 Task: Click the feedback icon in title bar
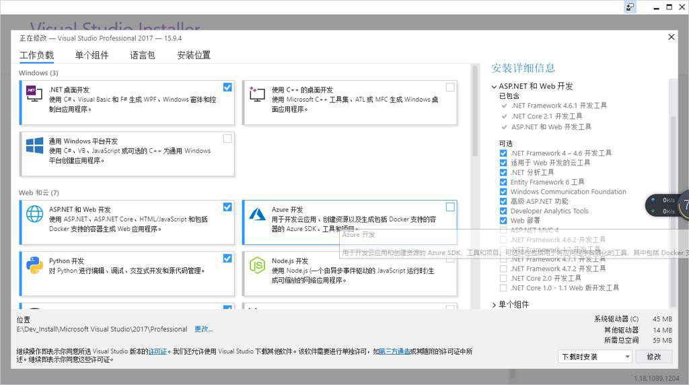click(x=630, y=7)
